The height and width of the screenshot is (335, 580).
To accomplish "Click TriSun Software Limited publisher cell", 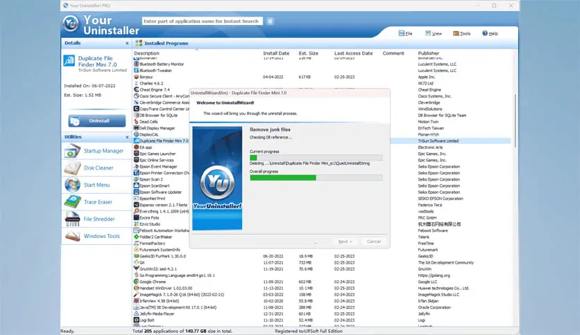I will click(x=438, y=141).
